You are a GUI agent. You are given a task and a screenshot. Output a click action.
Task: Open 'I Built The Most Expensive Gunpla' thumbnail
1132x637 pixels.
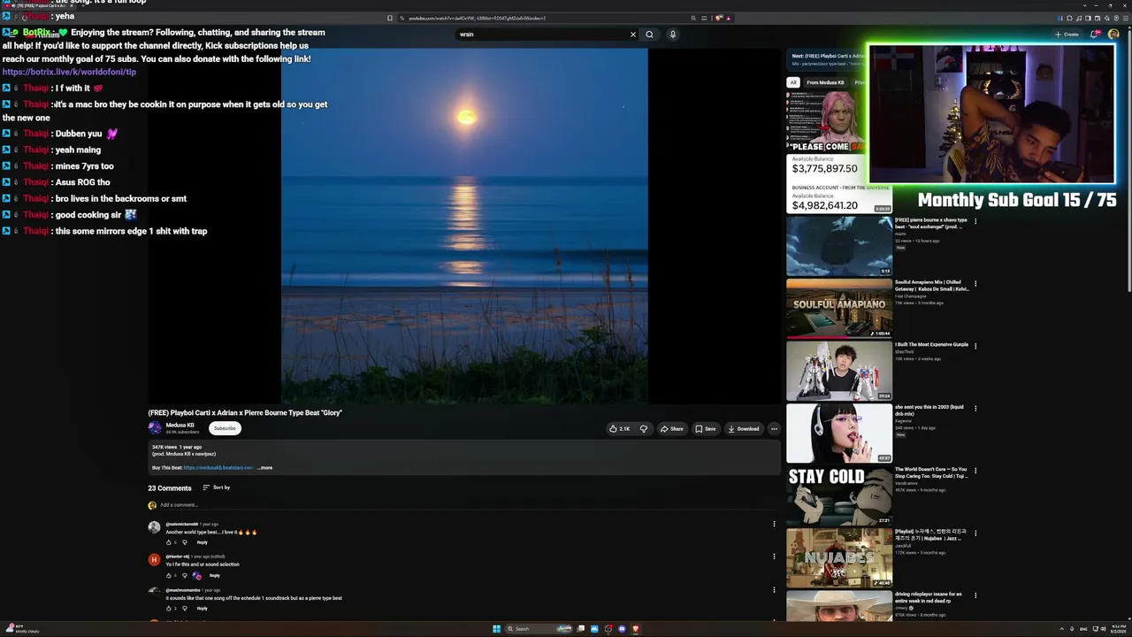pos(839,371)
